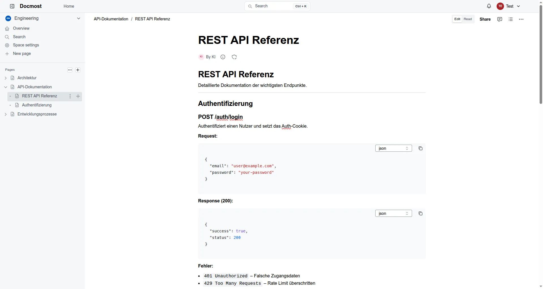Click the Engineering space EN badge

click(8, 18)
